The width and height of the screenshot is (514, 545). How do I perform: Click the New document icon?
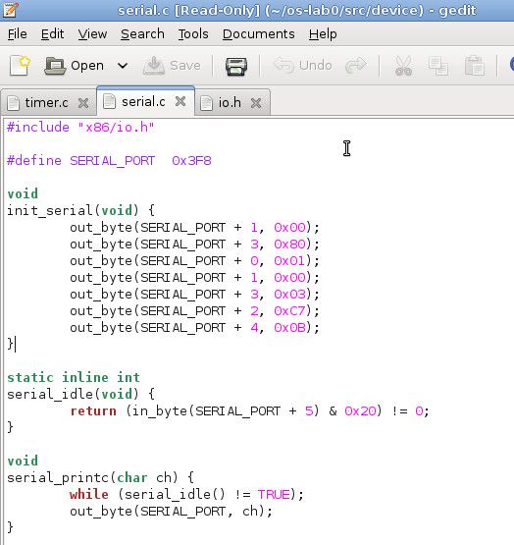[20, 66]
